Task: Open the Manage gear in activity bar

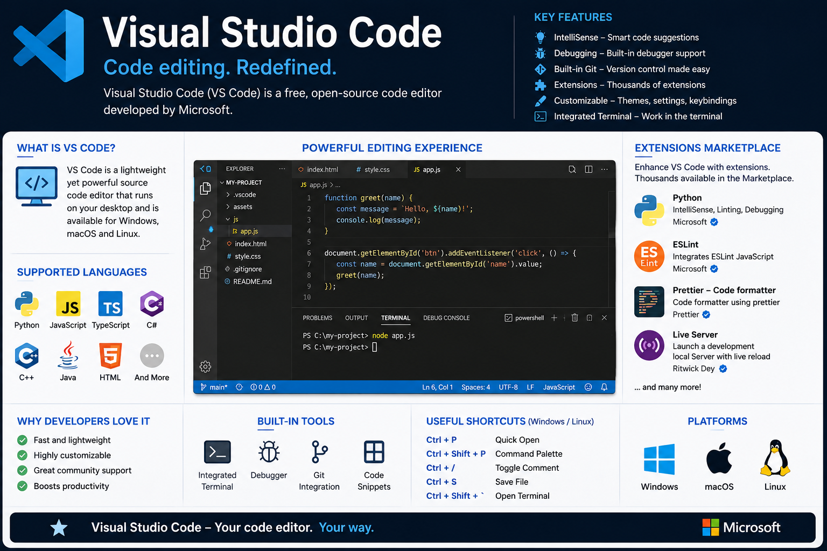Action: (x=205, y=366)
